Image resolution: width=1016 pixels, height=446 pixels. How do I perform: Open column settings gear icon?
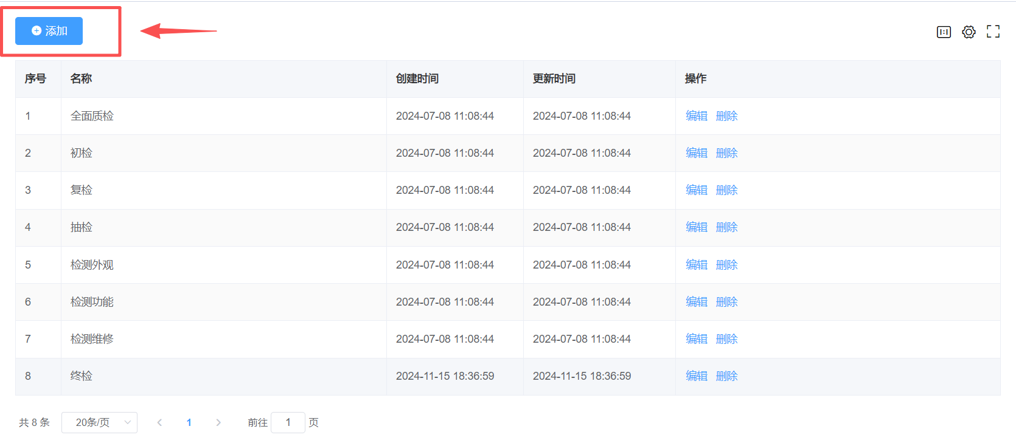point(969,32)
